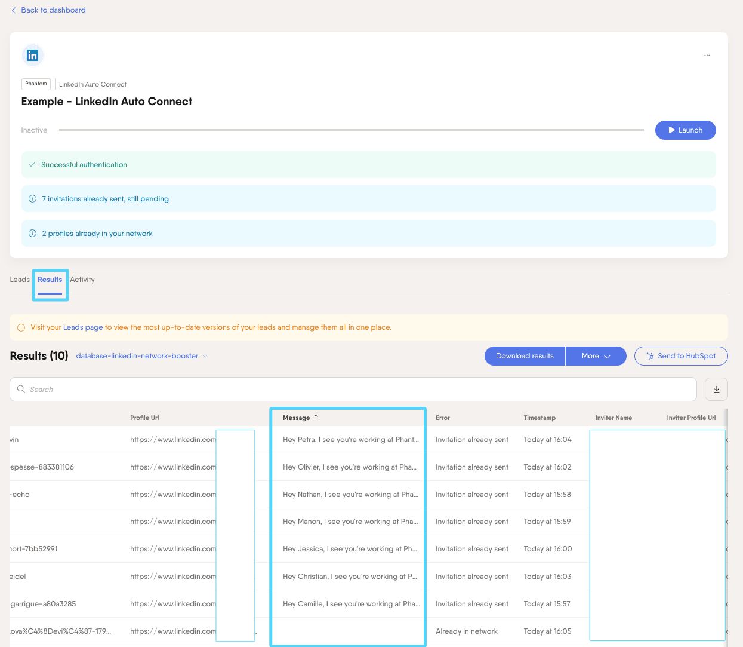Click the magnifying glass search icon

point(21,389)
